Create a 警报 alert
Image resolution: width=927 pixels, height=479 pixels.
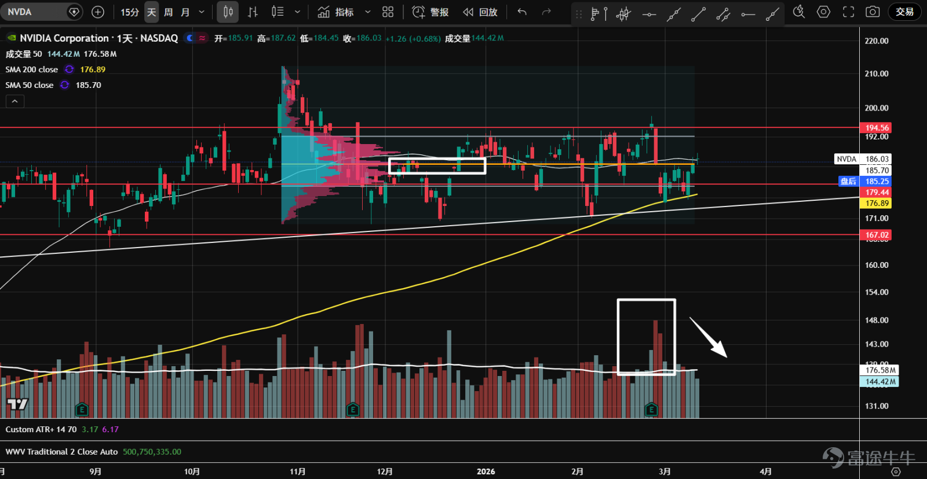coord(430,12)
